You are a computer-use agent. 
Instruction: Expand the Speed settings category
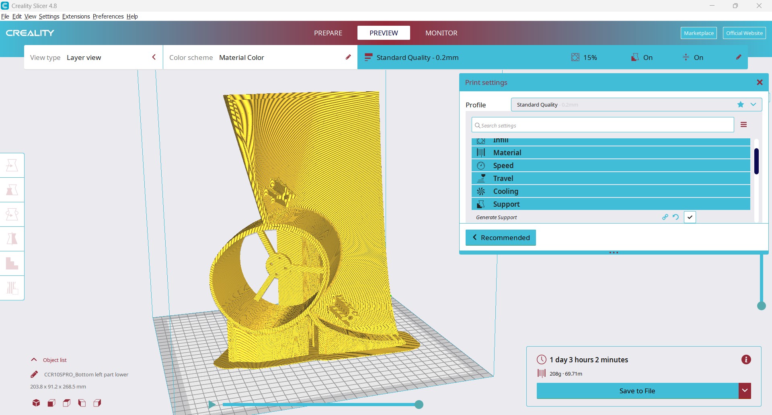[611, 165]
